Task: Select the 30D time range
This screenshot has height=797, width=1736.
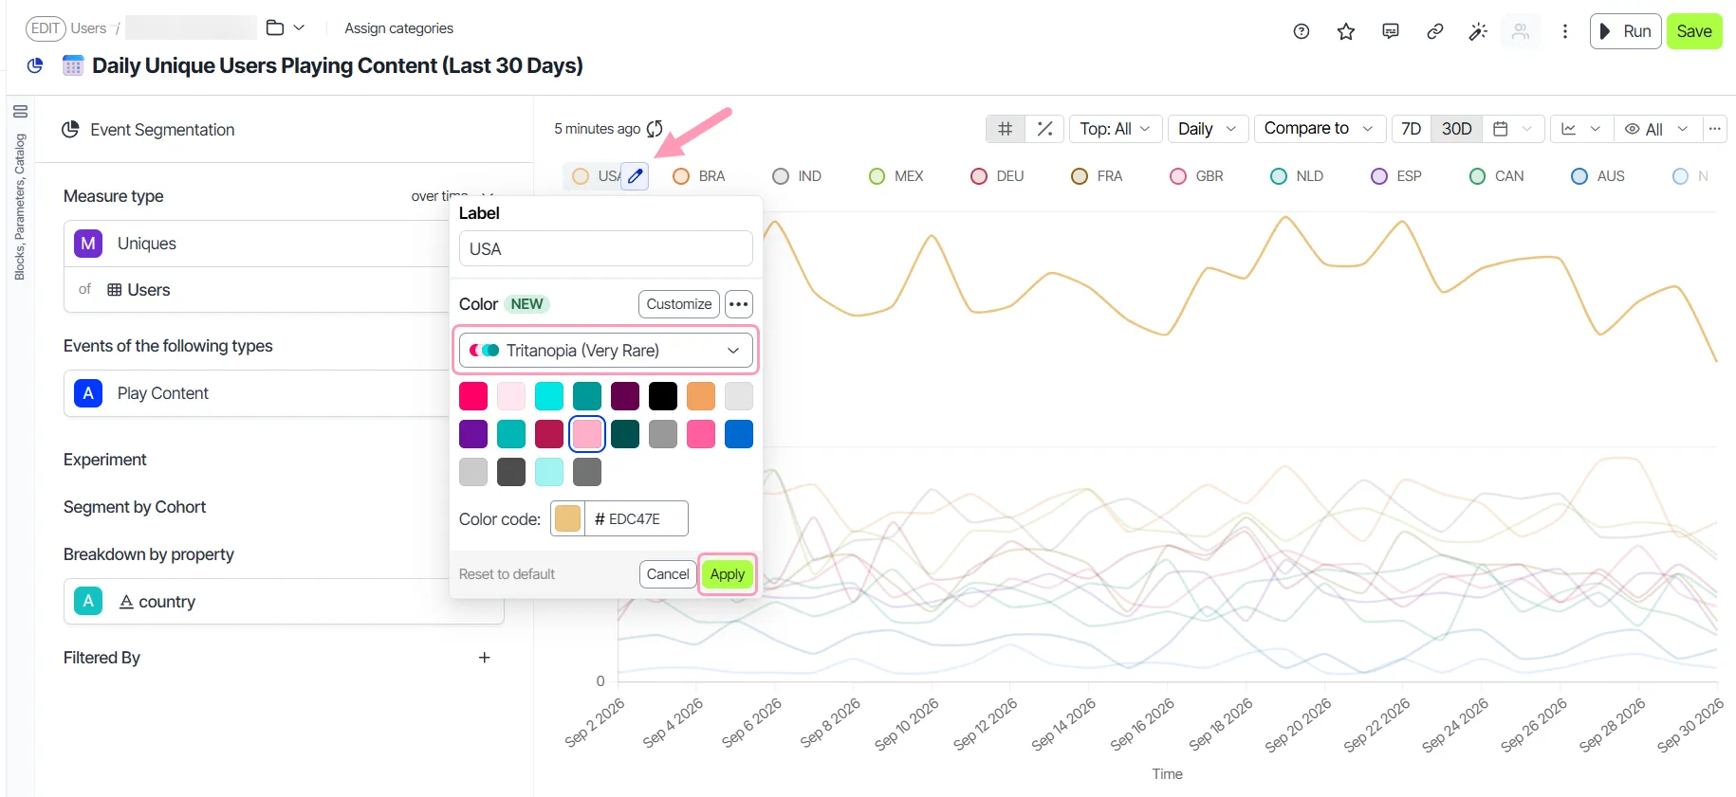Action: tap(1457, 129)
